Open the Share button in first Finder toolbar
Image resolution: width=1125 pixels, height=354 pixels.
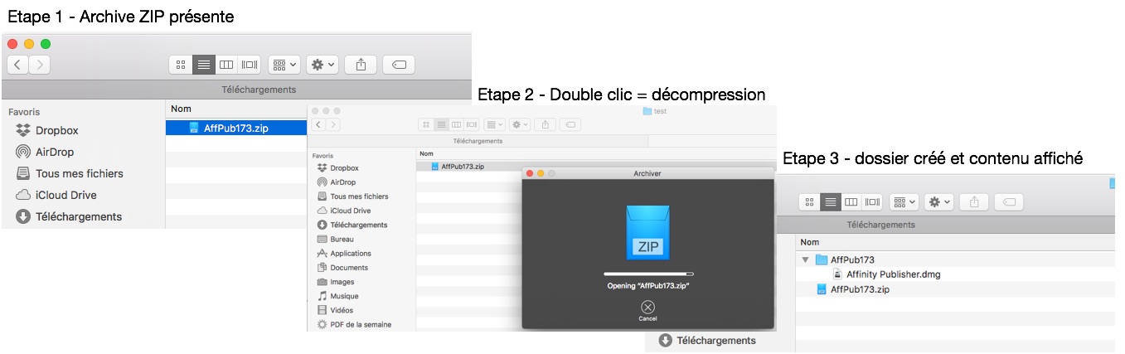pos(361,64)
